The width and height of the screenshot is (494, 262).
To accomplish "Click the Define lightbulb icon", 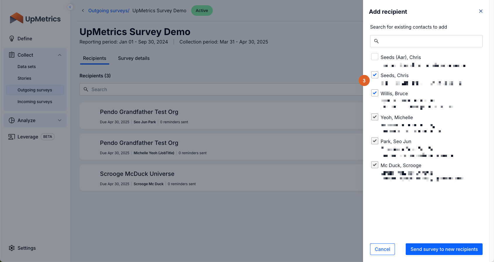I will click(12, 39).
